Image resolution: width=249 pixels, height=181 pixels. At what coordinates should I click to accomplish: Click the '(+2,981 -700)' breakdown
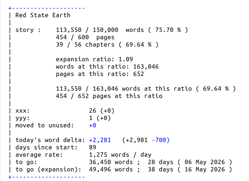tap(146, 140)
